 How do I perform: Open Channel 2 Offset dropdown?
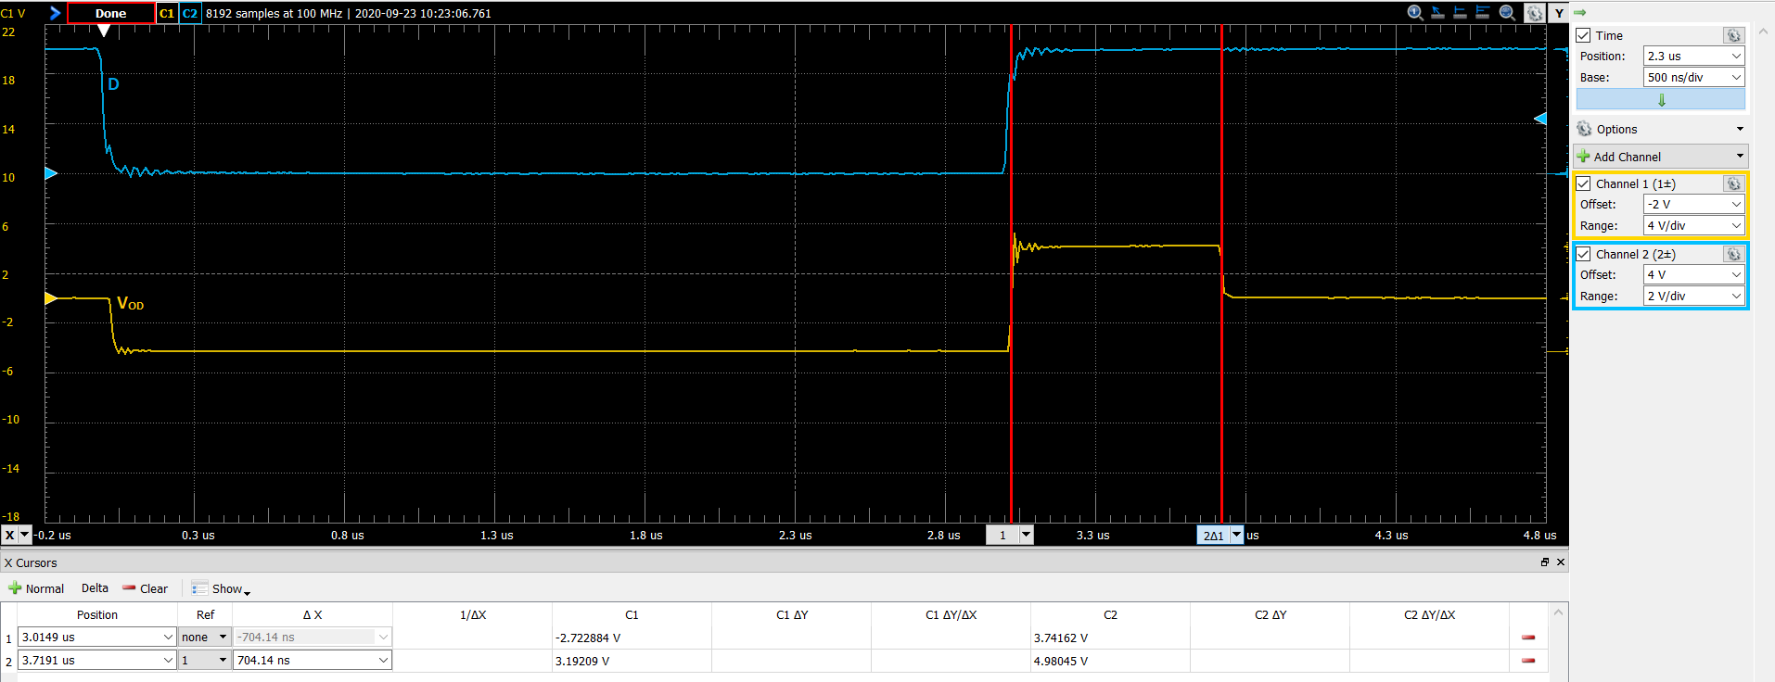pos(1737,275)
